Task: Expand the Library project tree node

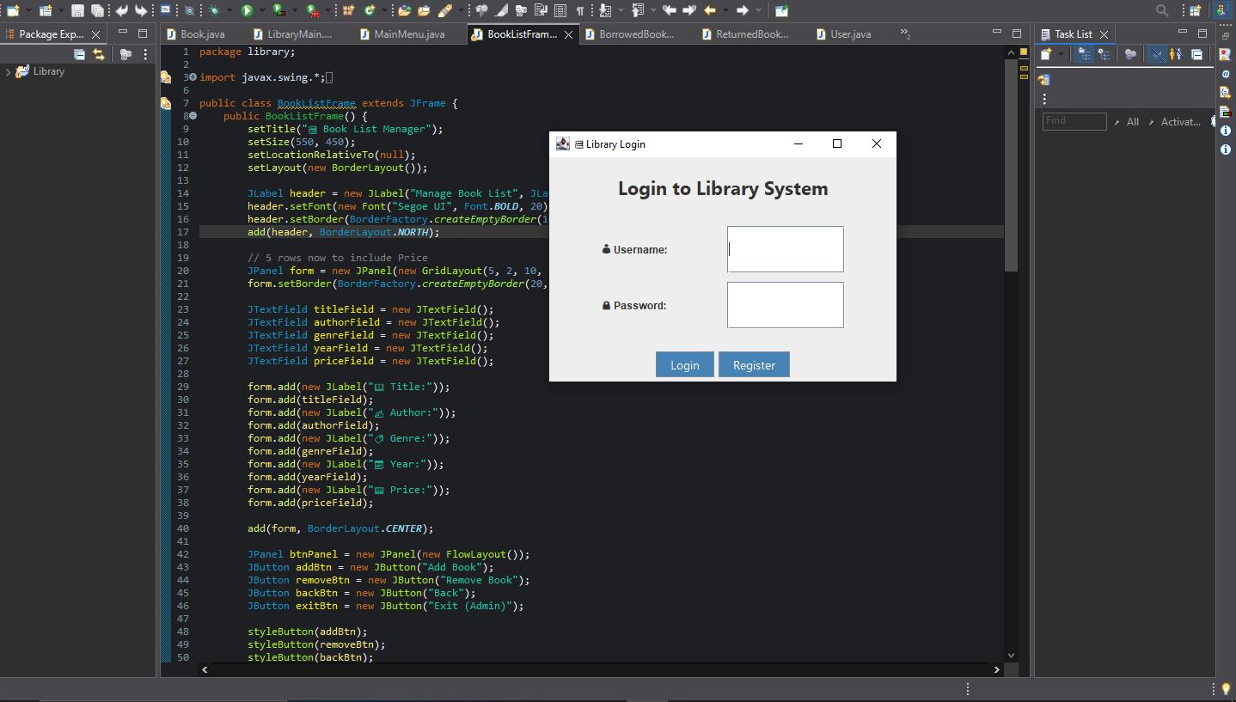Action: (x=8, y=71)
